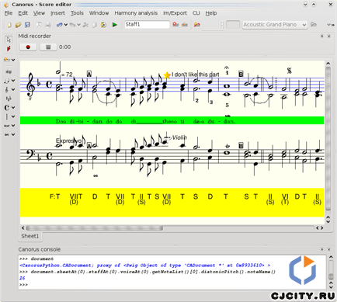Viewport: 337px width, 302px height.
Task: Expand the clef insert dropdown
Action: point(13,89)
